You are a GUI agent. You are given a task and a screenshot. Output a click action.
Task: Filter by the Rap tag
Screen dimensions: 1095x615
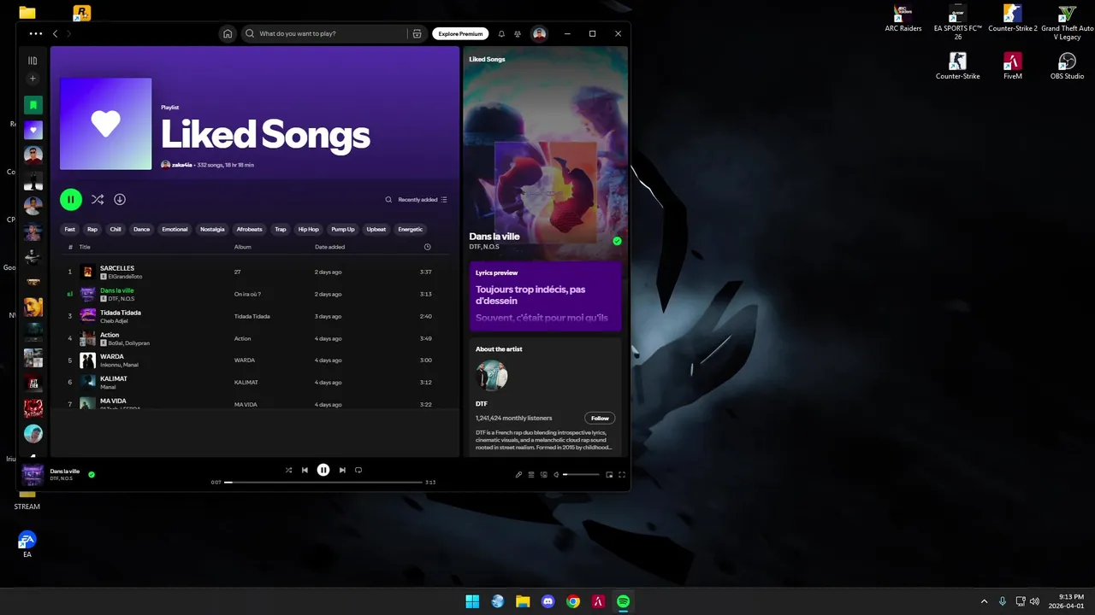92,229
